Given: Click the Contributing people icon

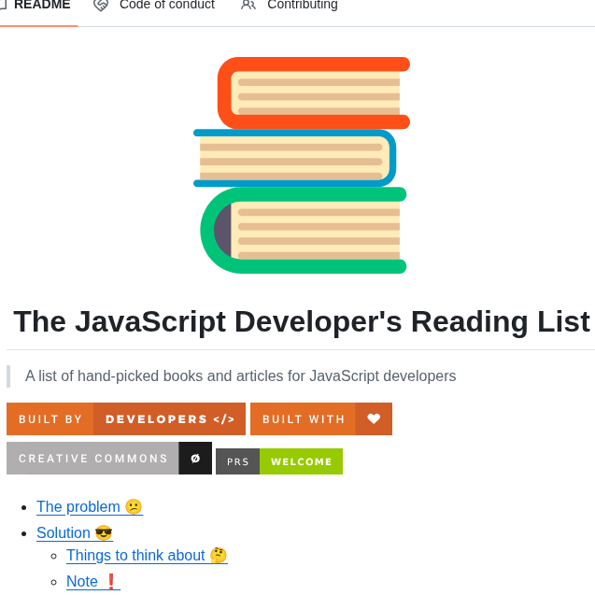Looking at the screenshot, I should 248,6.
